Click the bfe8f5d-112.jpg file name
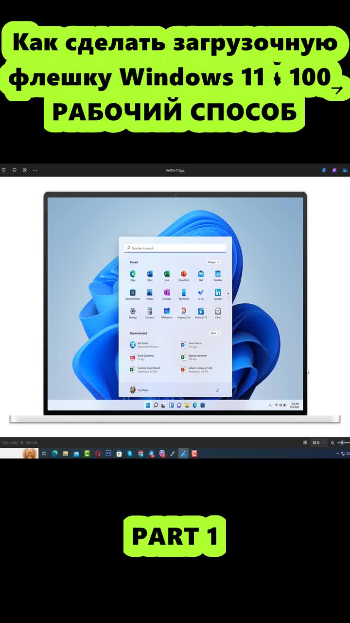This screenshot has width=350, height=623. pos(175,170)
